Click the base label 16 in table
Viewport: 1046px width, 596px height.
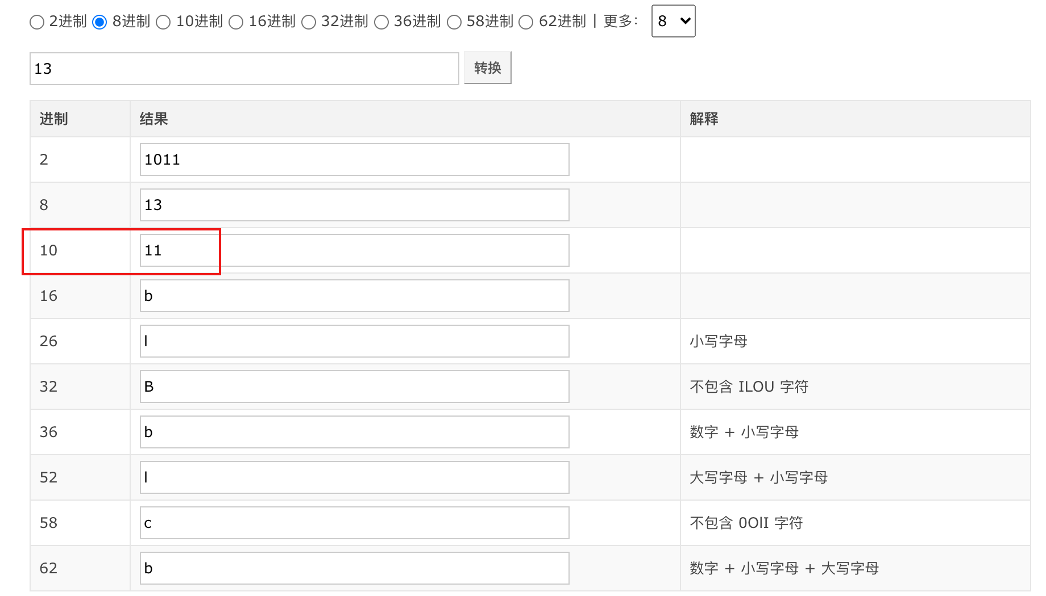coord(48,296)
